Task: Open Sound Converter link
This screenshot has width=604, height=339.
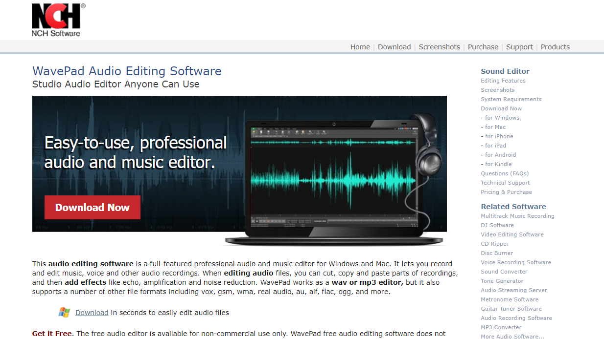Action: (x=504, y=272)
